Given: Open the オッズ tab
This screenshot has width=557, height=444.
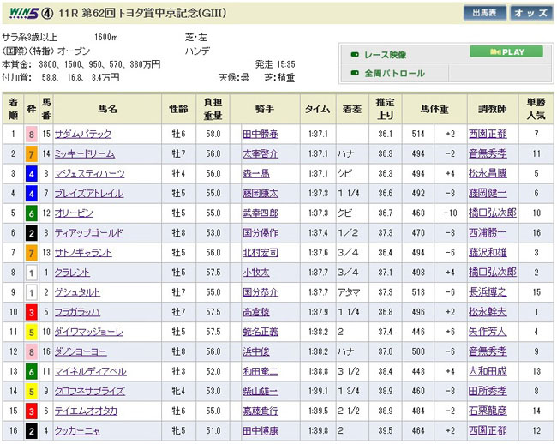Looking at the screenshot, I should click(531, 13).
